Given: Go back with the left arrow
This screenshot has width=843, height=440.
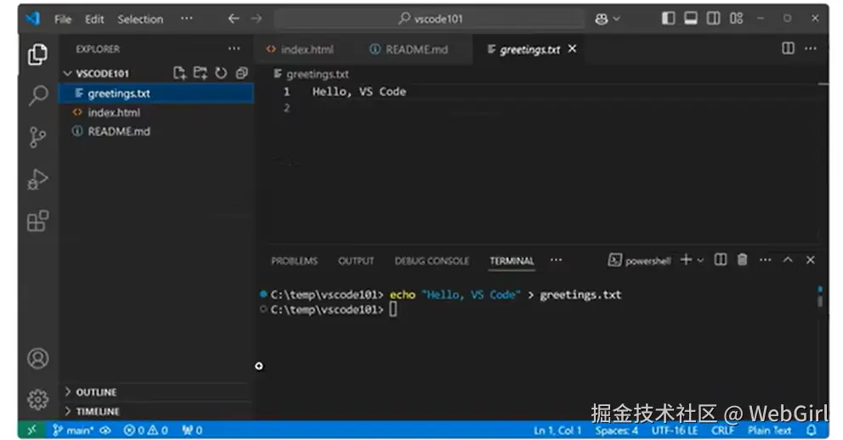Looking at the screenshot, I should click(x=234, y=19).
